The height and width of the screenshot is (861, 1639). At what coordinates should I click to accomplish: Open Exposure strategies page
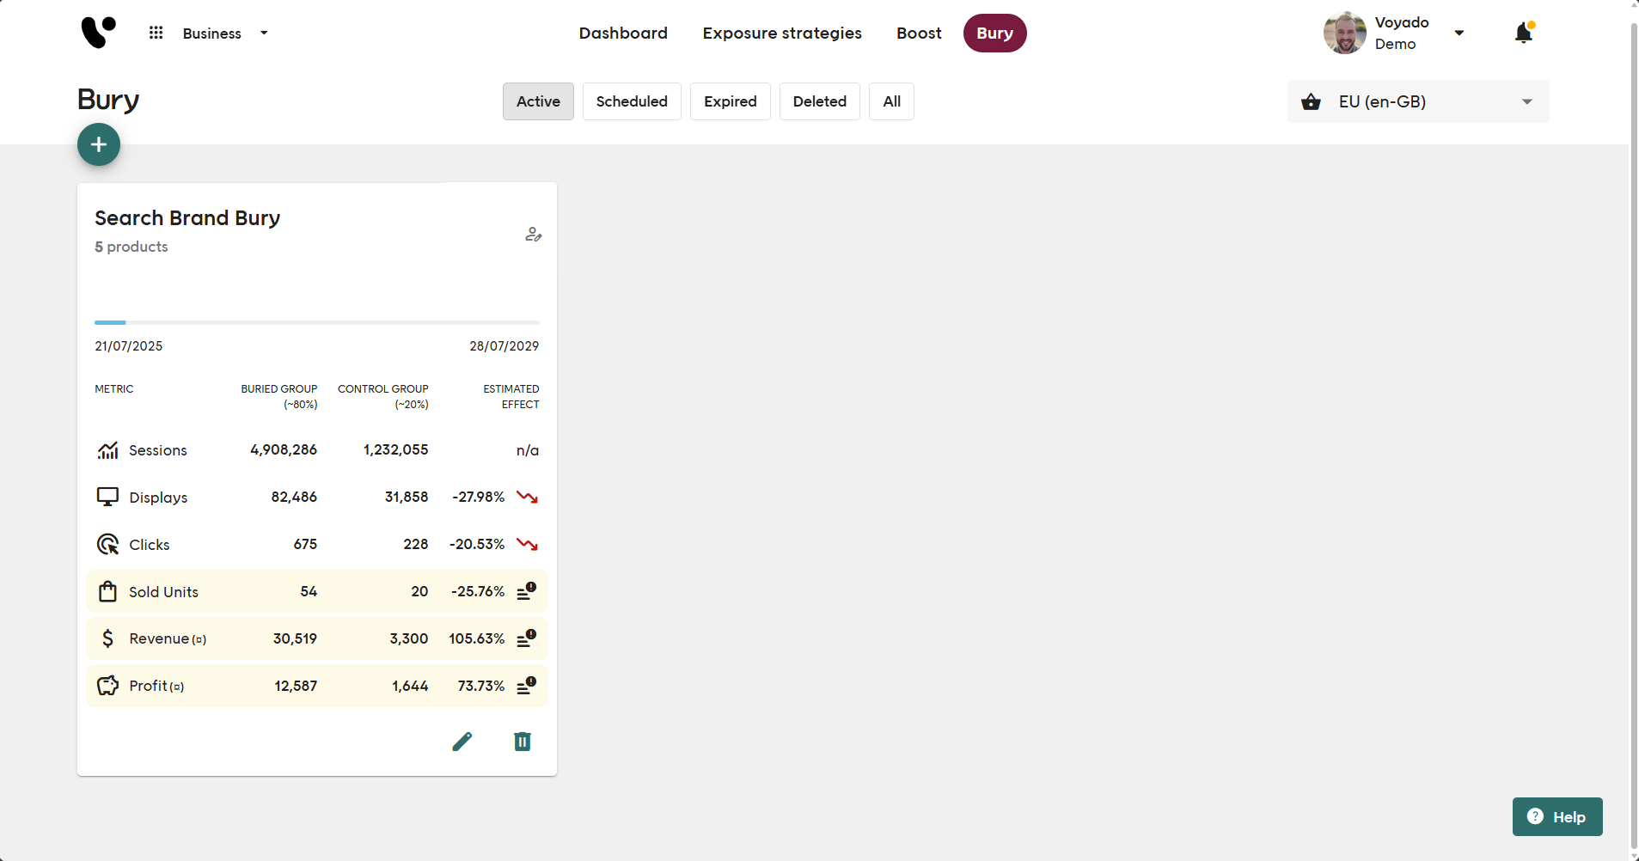[x=782, y=34]
